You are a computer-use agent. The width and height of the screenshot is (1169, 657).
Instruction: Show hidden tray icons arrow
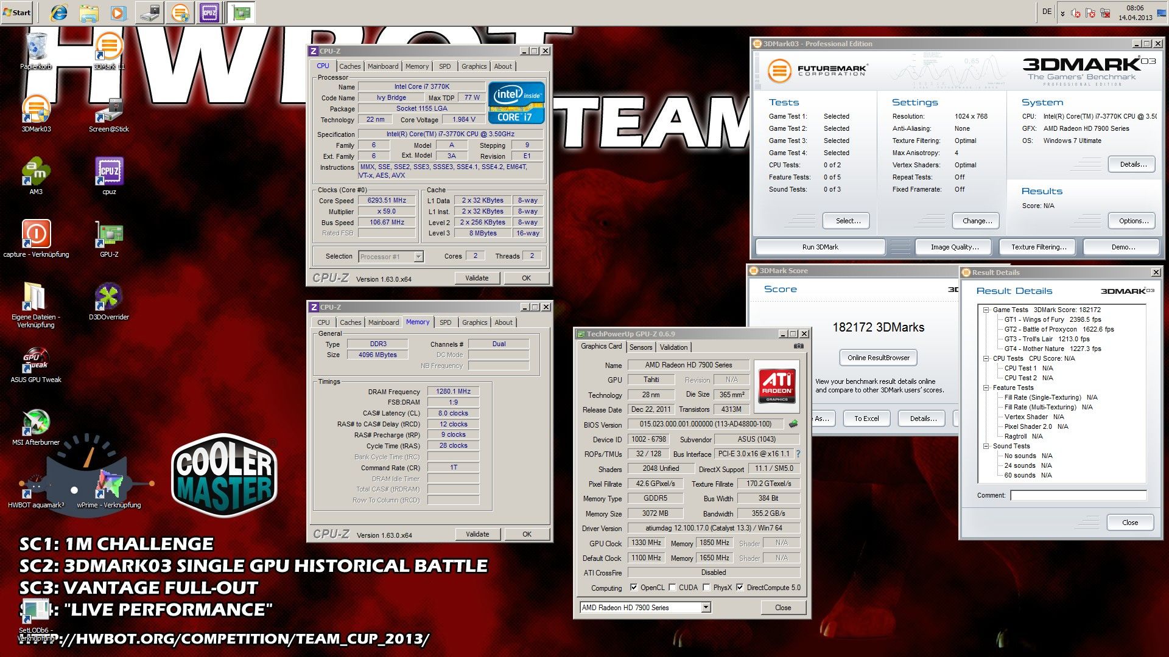(1062, 13)
